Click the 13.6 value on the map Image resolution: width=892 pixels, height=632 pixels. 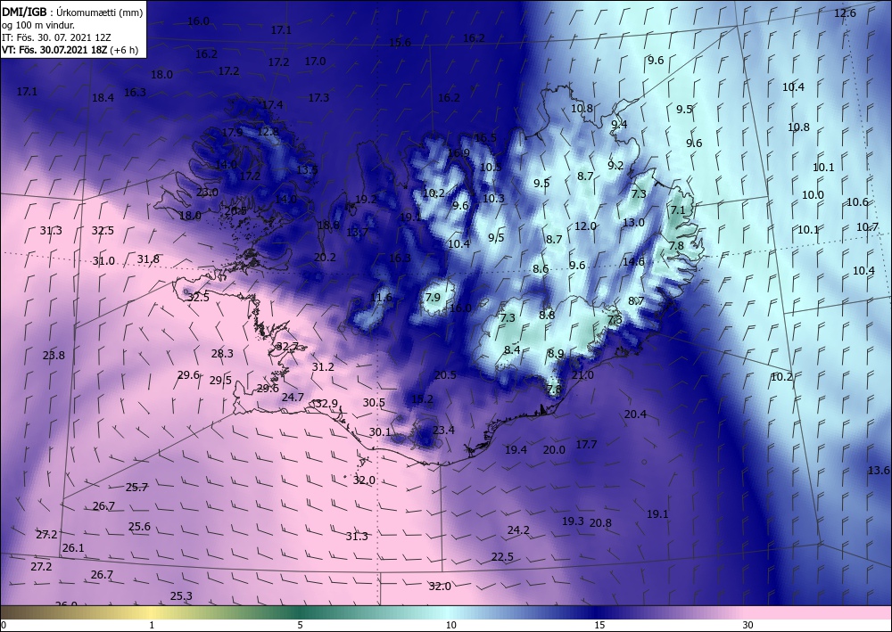point(879,470)
